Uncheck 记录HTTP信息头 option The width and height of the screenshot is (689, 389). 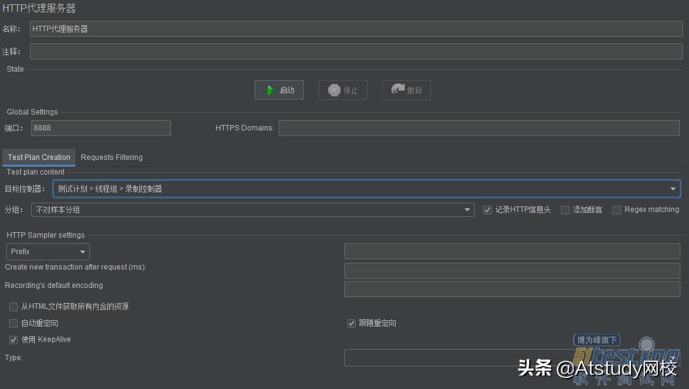point(488,210)
